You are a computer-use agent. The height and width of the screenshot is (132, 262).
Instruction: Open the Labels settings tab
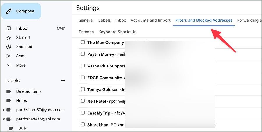pos(105,20)
